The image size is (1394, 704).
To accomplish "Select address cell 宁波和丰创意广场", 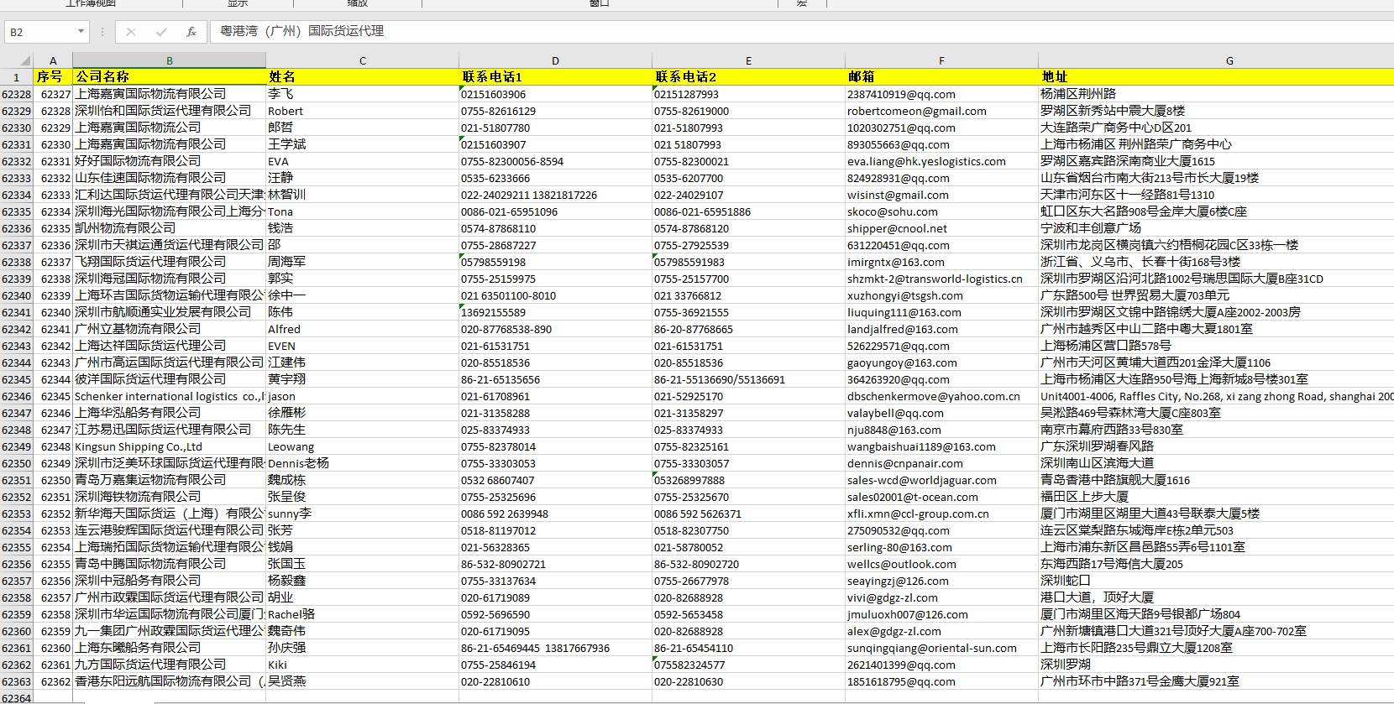I will coord(1216,228).
